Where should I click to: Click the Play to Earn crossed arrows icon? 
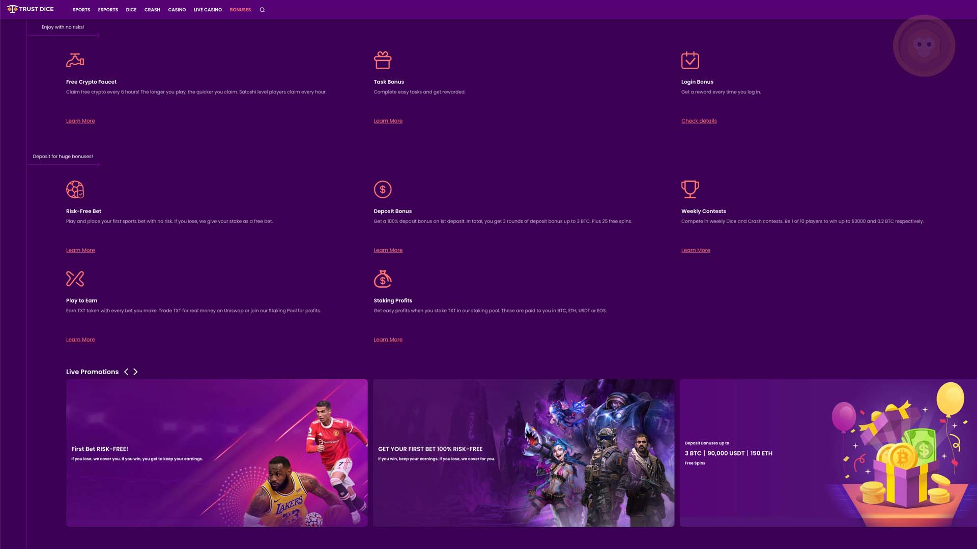[x=75, y=279]
